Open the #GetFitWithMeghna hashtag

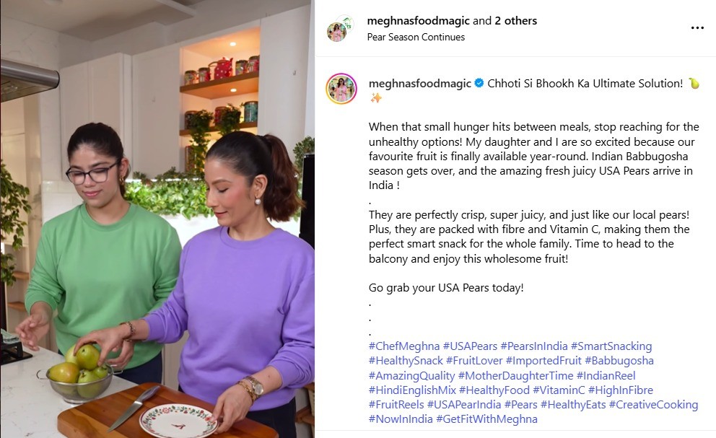(x=486, y=419)
